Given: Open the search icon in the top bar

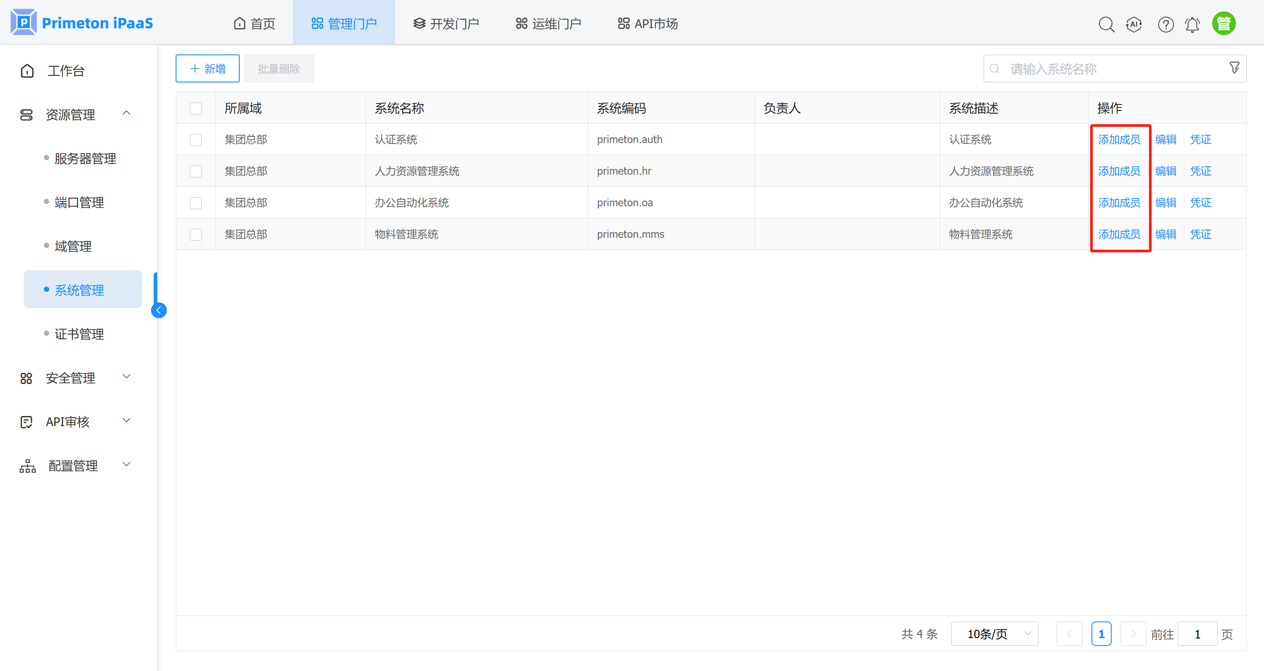Looking at the screenshot, I should point(1106,24).
